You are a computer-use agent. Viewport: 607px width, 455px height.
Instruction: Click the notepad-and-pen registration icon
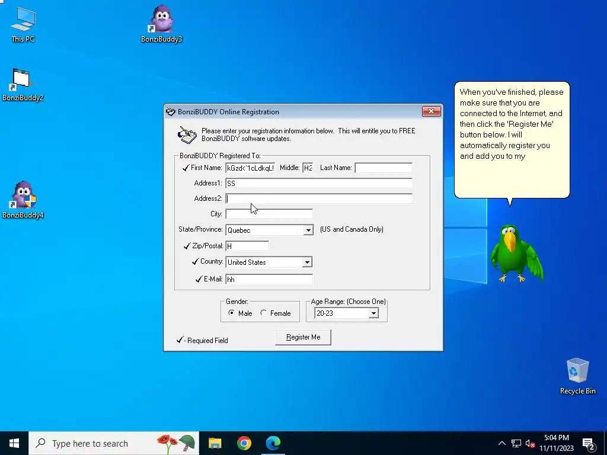[x=187, y=135]
